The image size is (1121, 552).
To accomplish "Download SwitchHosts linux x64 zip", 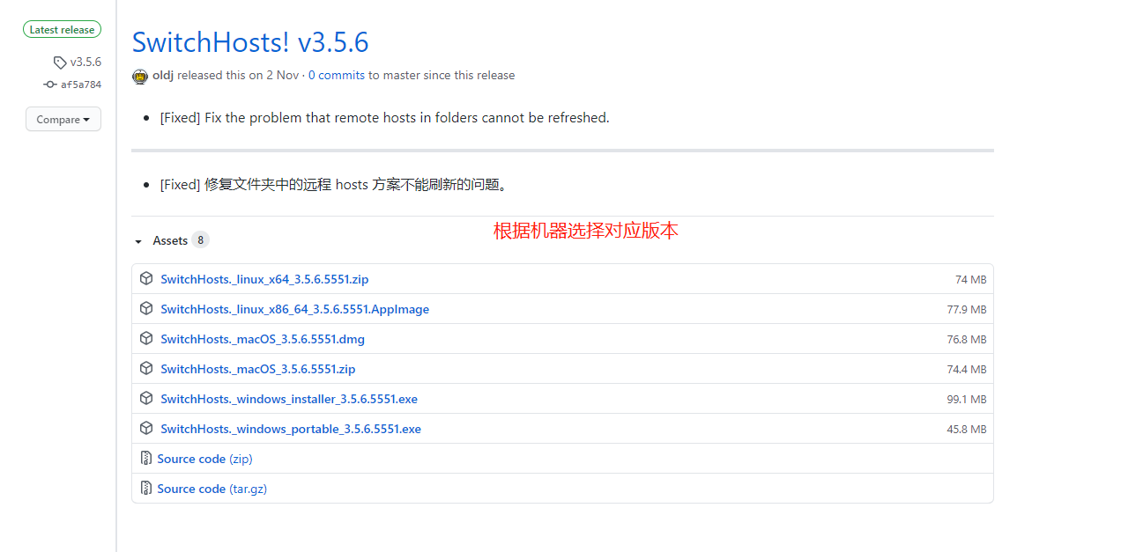I will click(x=264, y=279).
